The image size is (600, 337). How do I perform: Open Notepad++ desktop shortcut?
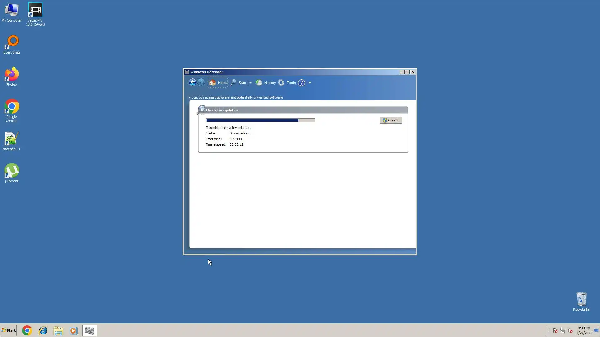[x=12, y=141]
